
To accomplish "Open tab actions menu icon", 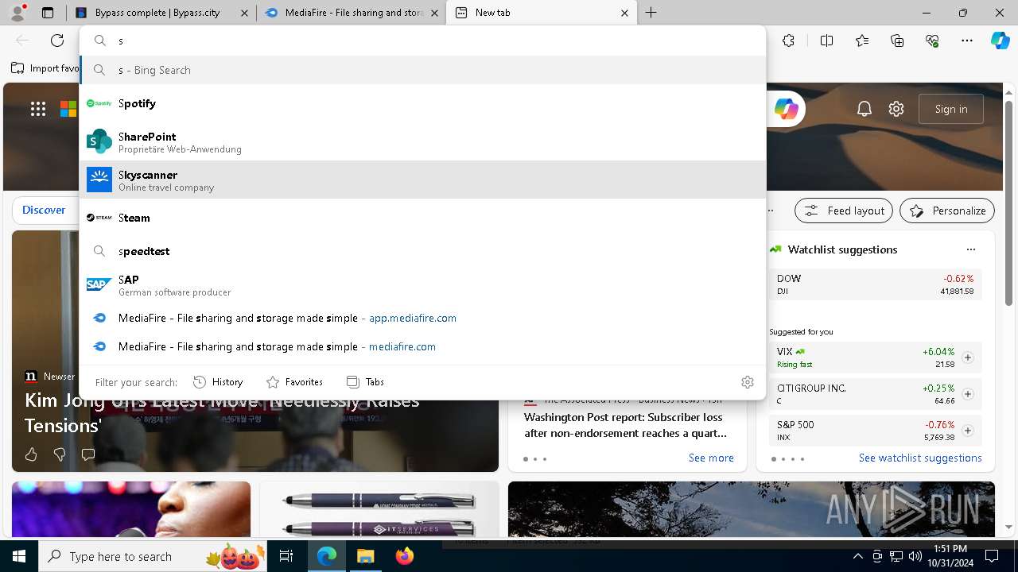I will 48,13.
